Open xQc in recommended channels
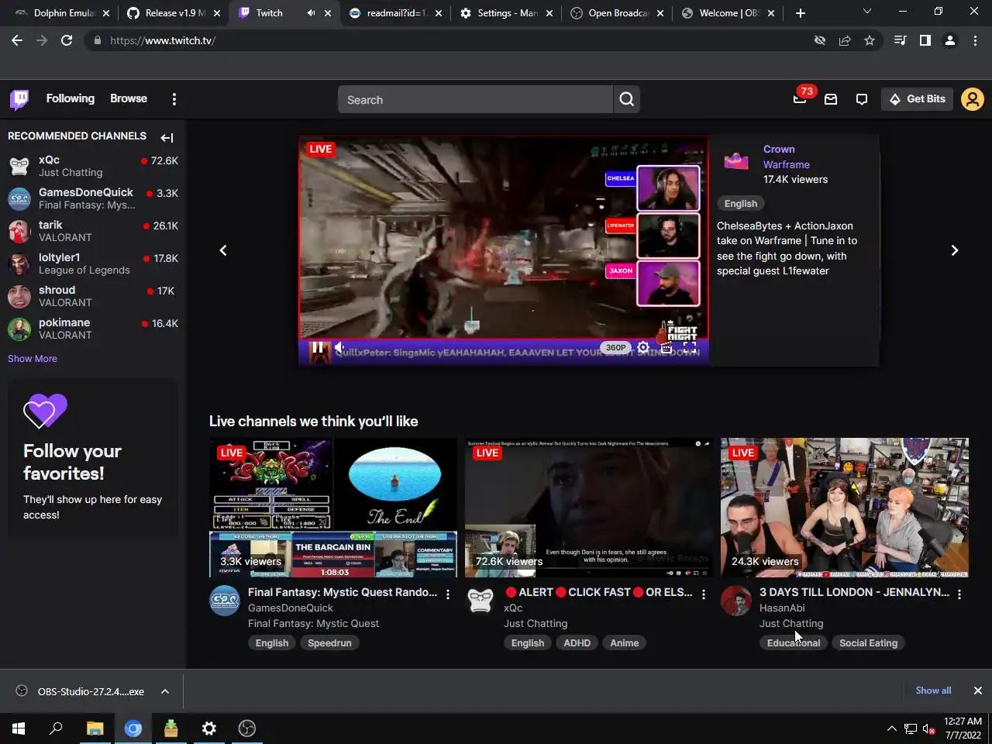992x744 pixels. point(93,166)
